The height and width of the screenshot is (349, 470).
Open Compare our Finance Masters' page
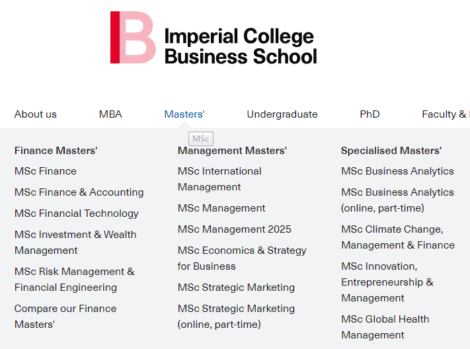point(65,317)
